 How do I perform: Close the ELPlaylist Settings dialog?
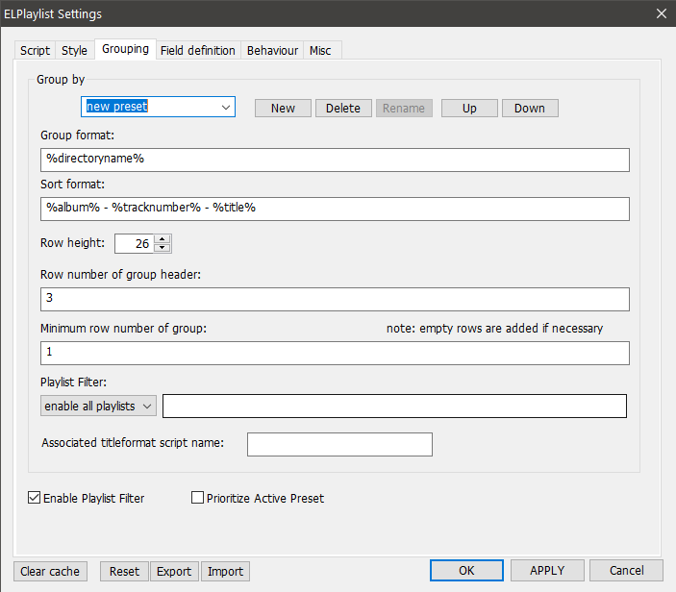pos(660,13)
